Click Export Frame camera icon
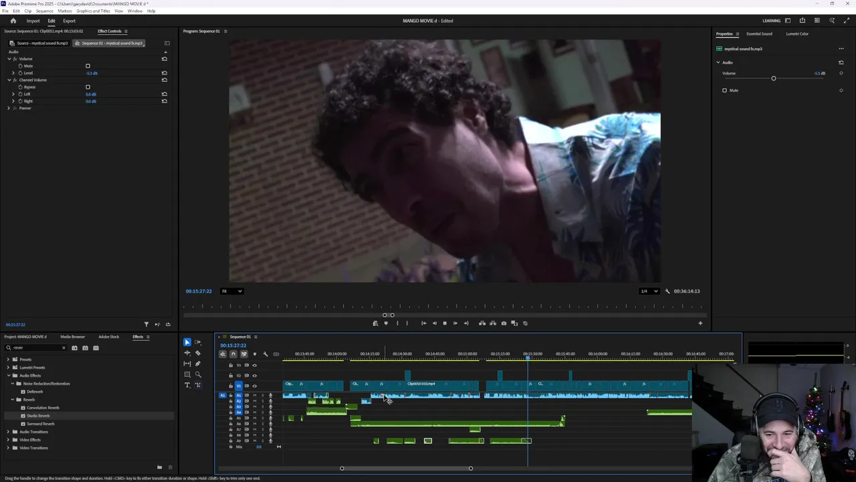 tap(504, 323)
